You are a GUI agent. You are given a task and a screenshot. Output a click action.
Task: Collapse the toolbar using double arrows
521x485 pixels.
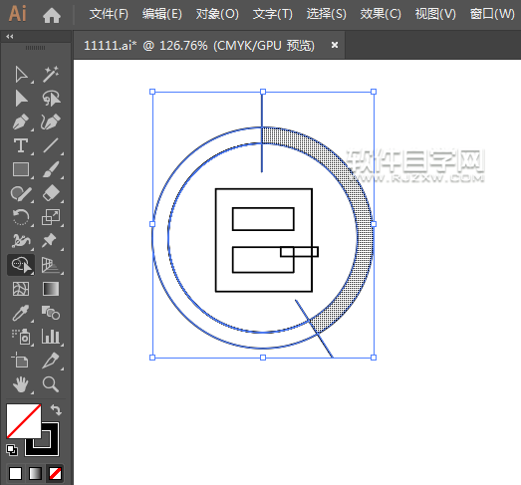click(x=10, y=37)
